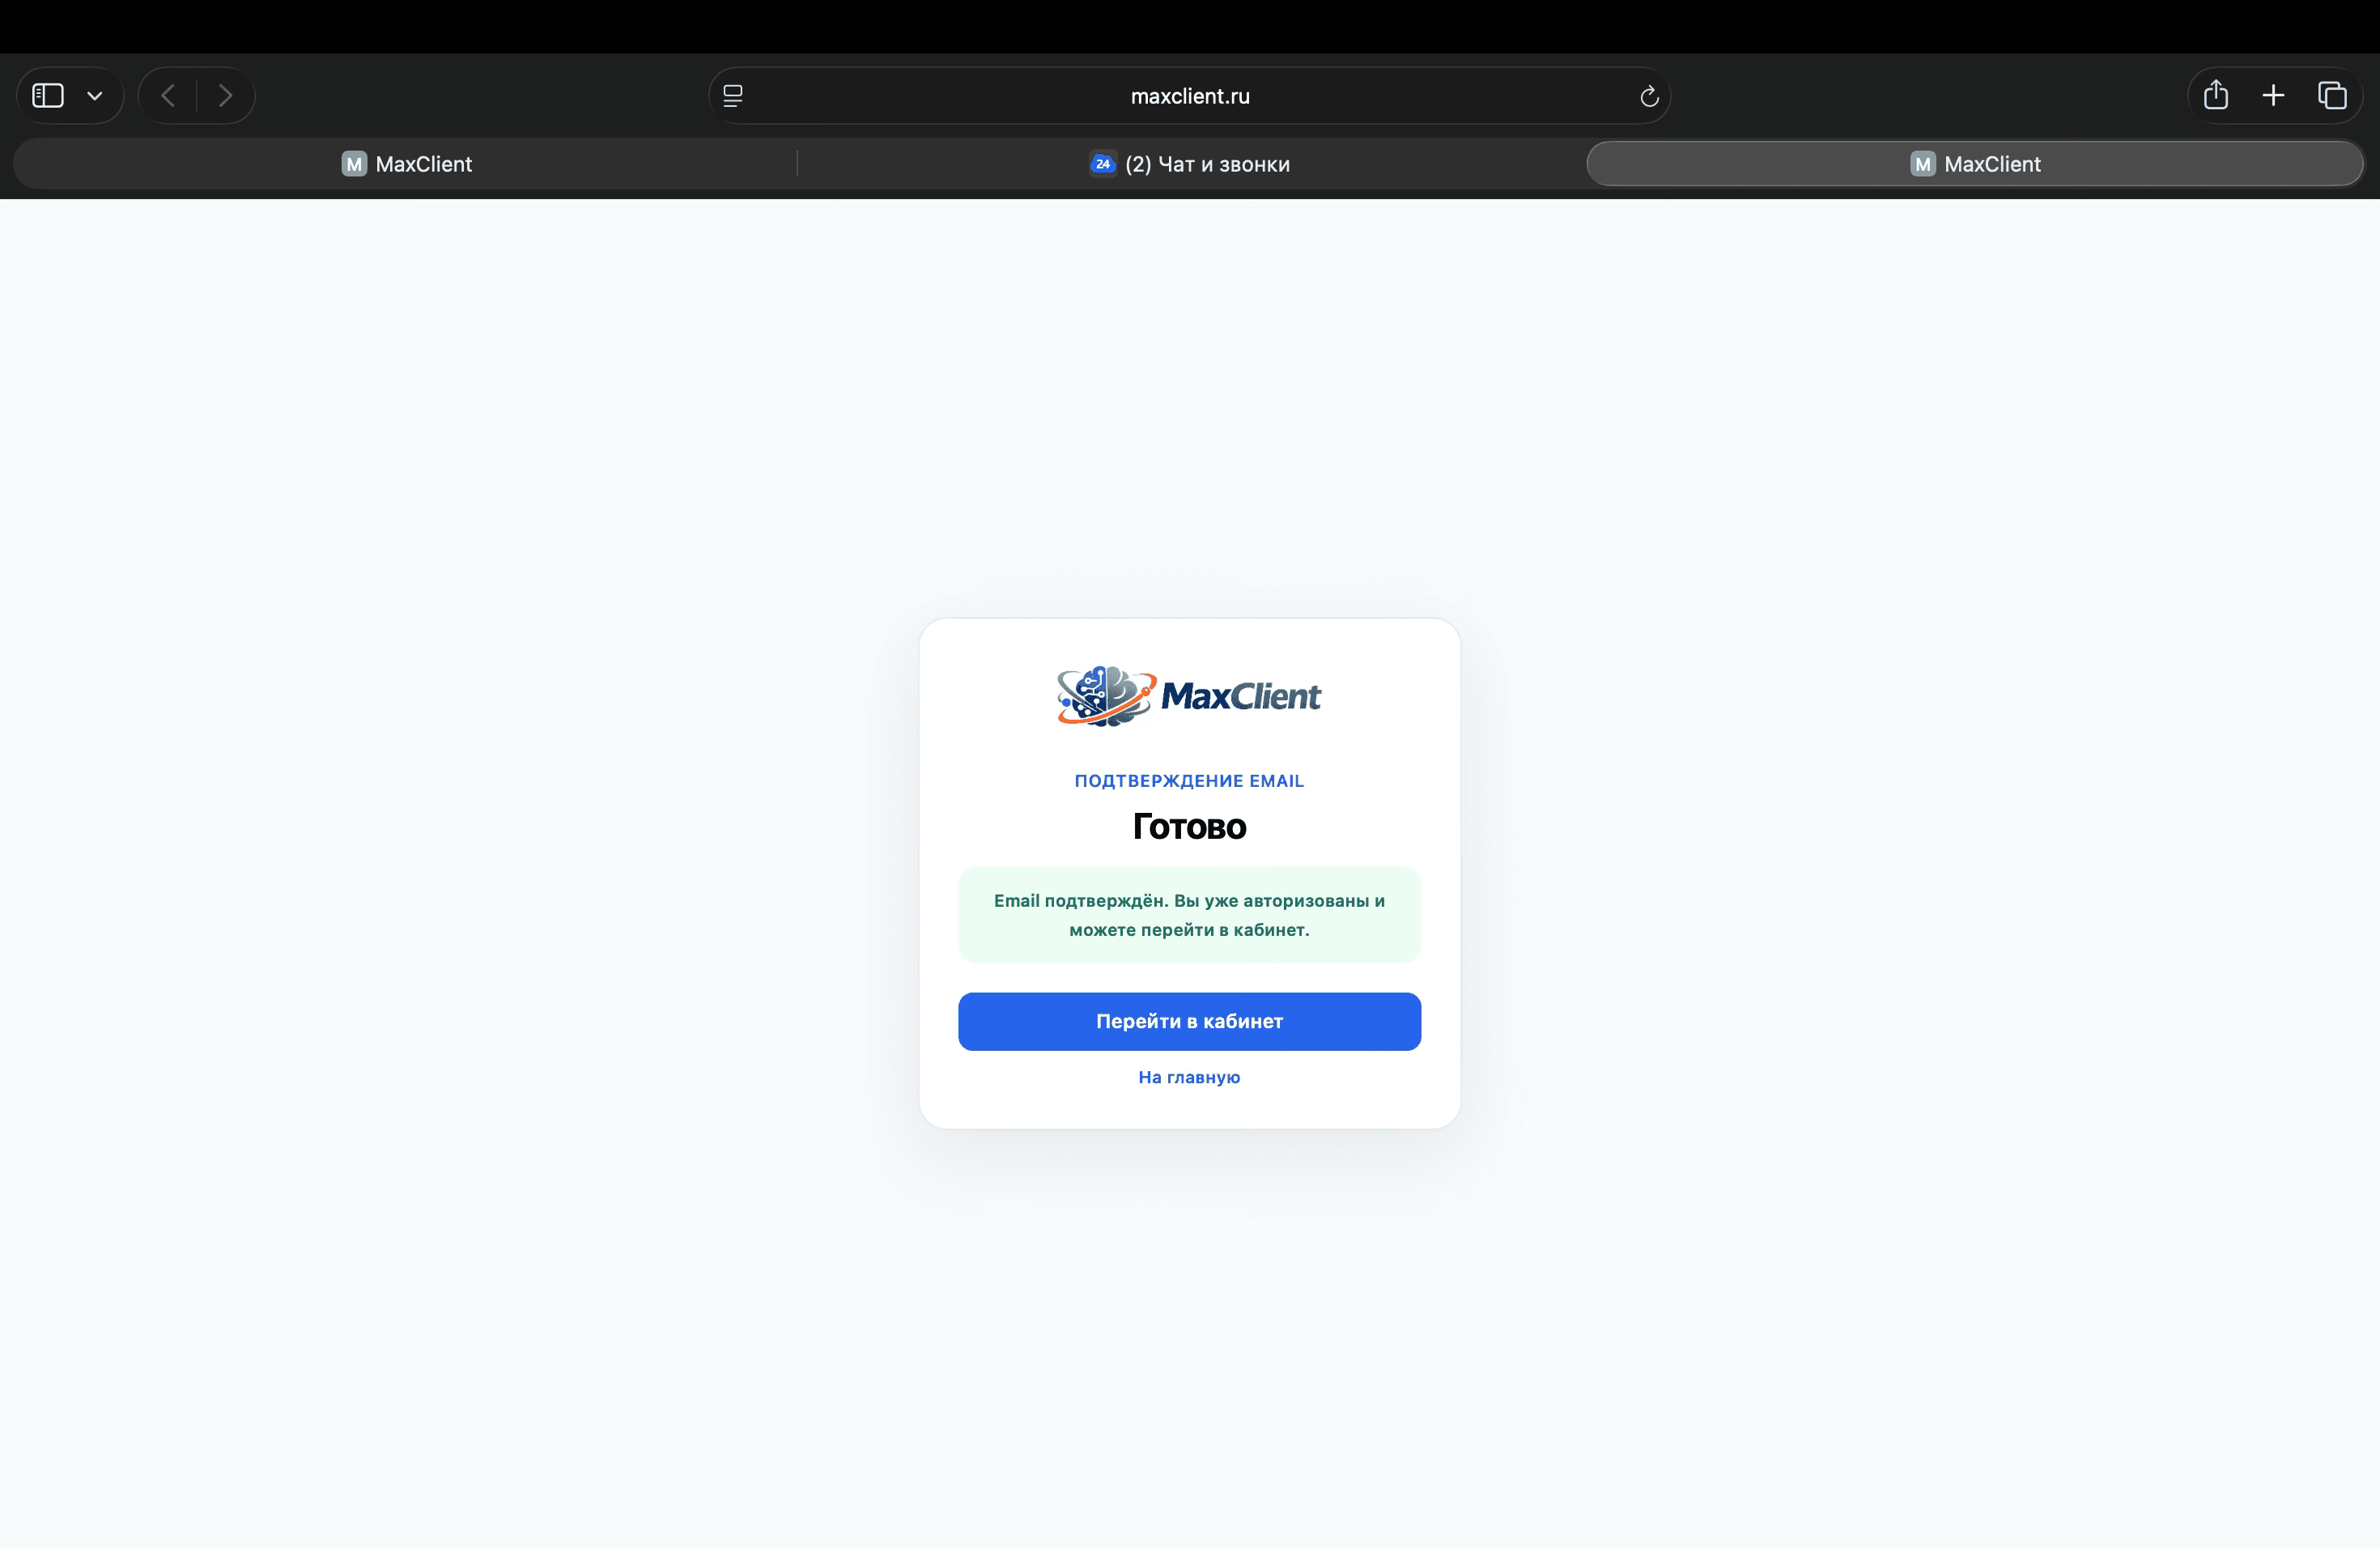
Task: Click the "Готово" heading
Action: pyautogui.click(x=1189, y=826)
